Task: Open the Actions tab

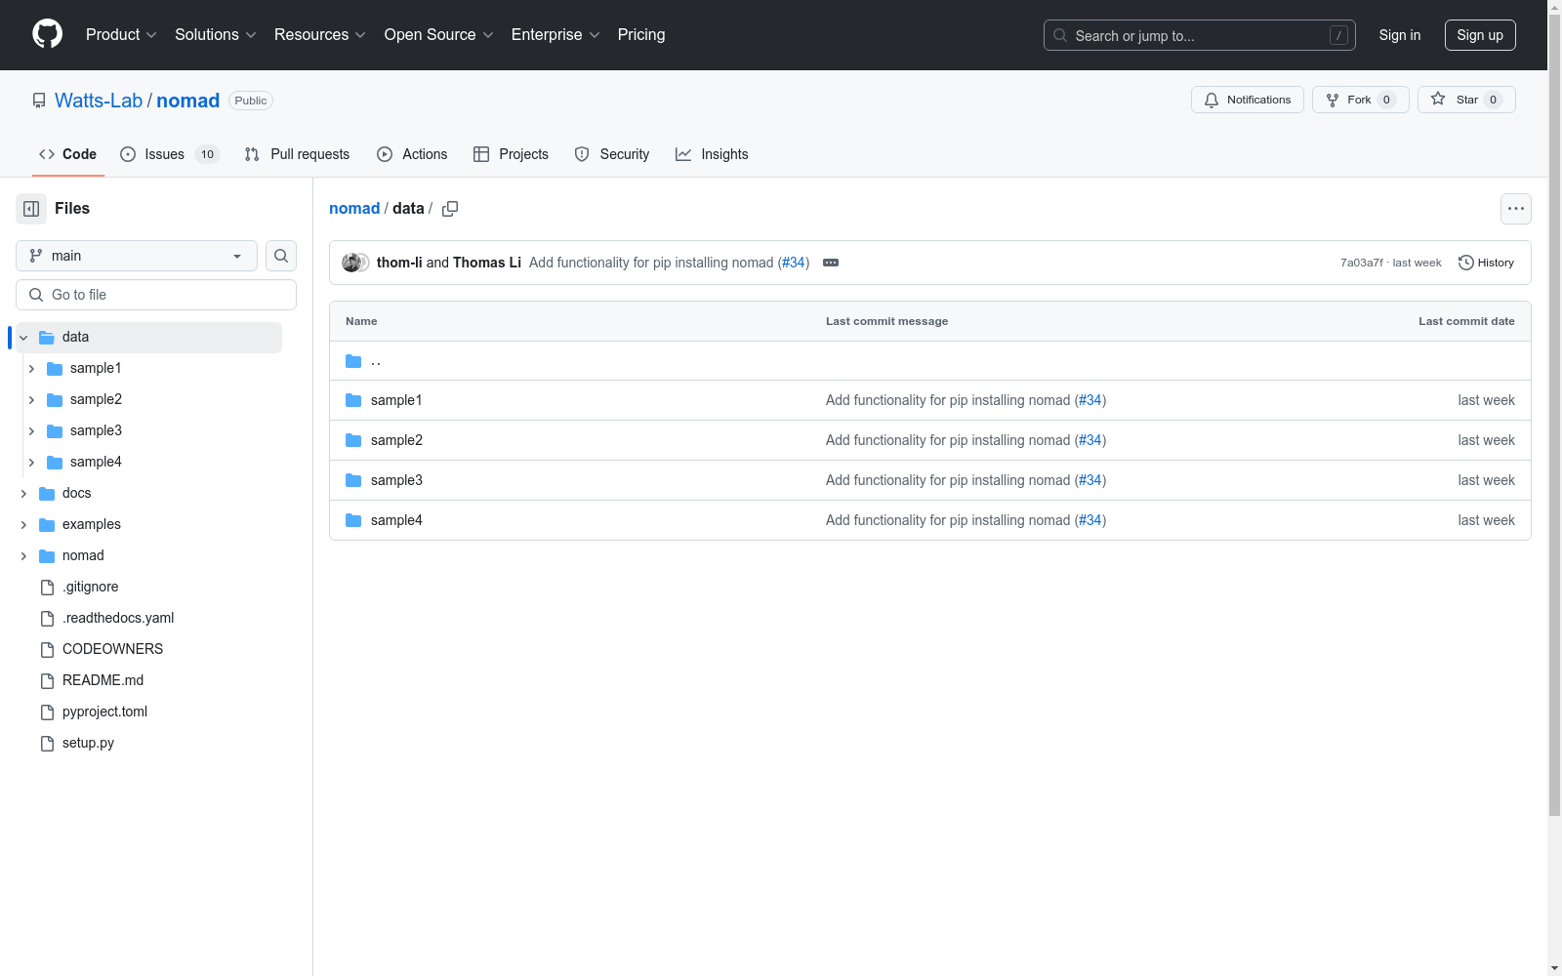Action: pos(412,154)
